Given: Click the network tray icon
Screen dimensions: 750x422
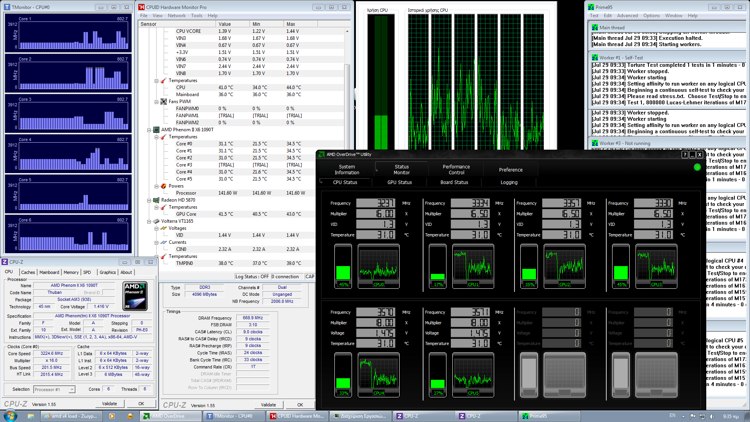Looking at the screenshot, I should [702, 416].
